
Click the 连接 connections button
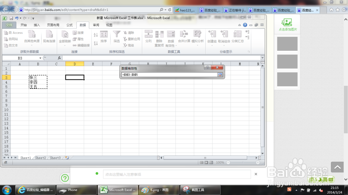pos(78,33)
